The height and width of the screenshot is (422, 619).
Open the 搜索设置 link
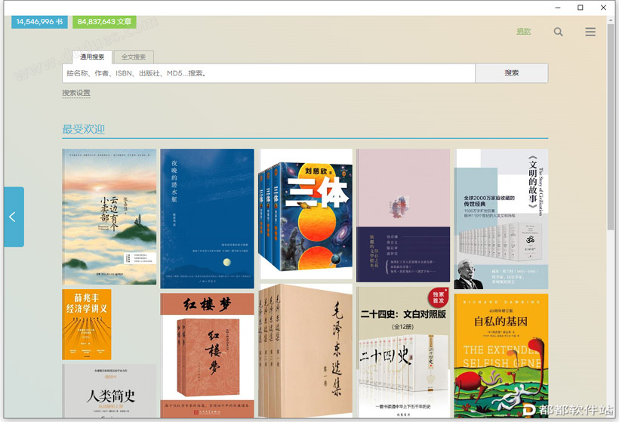[76, 93]
